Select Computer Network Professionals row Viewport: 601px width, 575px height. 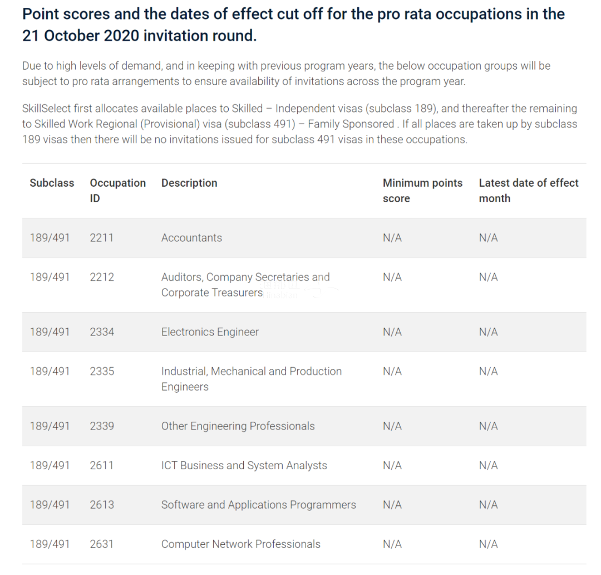click(x=304, y=544)
